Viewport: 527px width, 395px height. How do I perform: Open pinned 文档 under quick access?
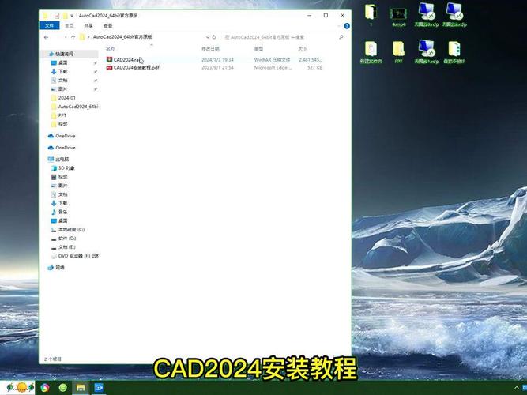pos(63,81)
